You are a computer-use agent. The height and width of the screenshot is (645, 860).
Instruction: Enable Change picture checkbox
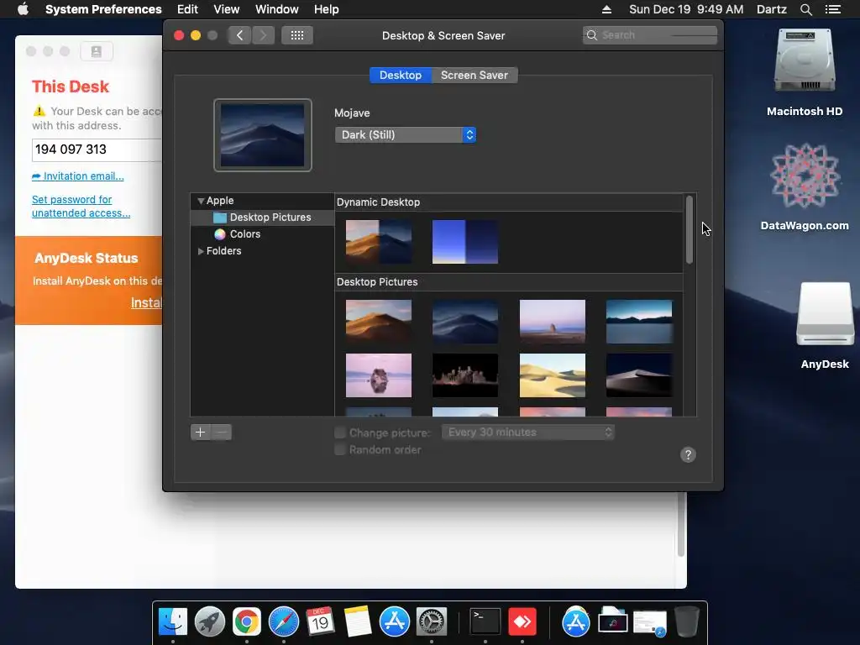340,433
